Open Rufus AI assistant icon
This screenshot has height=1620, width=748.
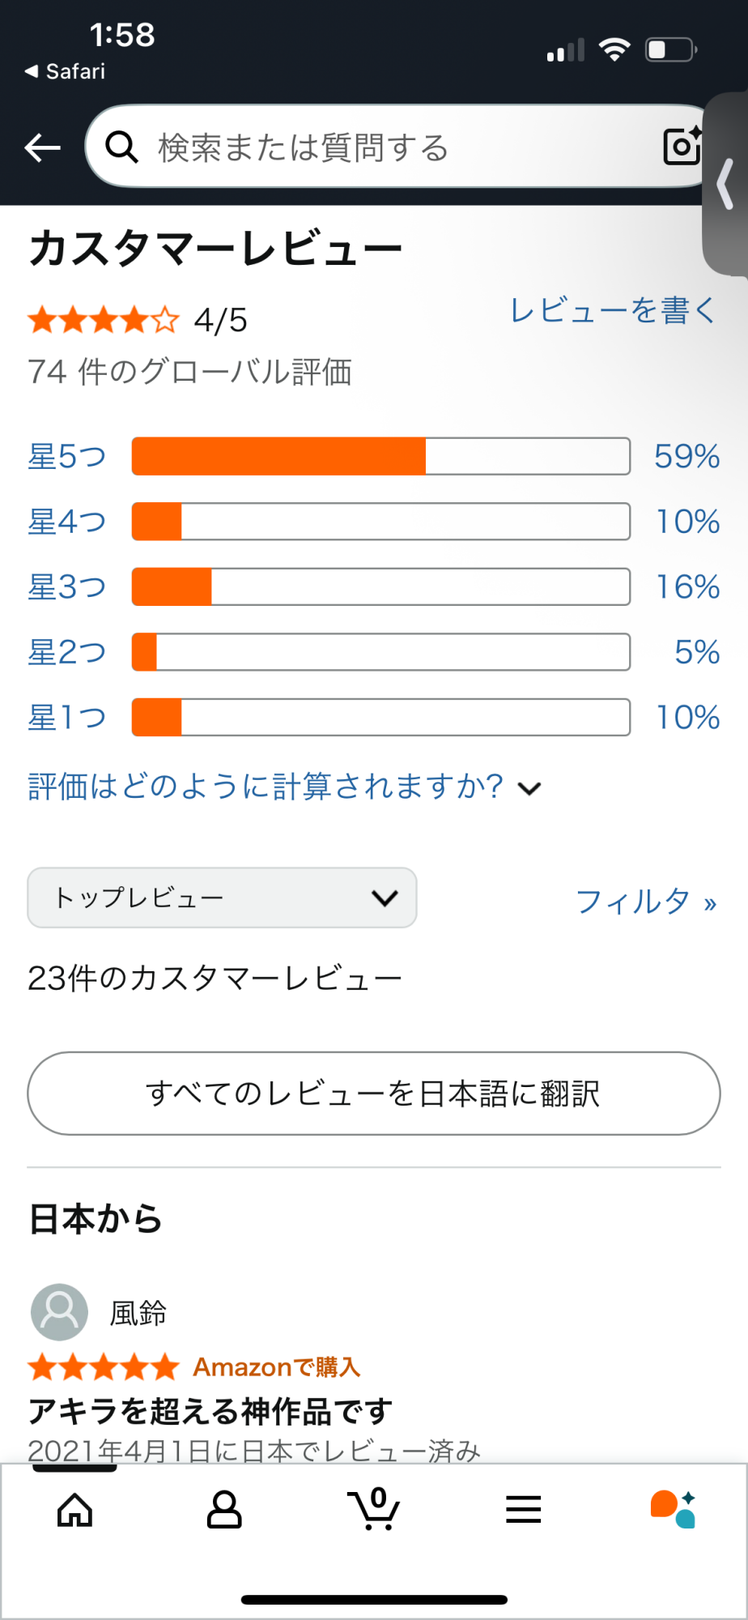coord(673,1510)
